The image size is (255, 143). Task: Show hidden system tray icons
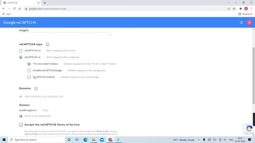point(199,139)
